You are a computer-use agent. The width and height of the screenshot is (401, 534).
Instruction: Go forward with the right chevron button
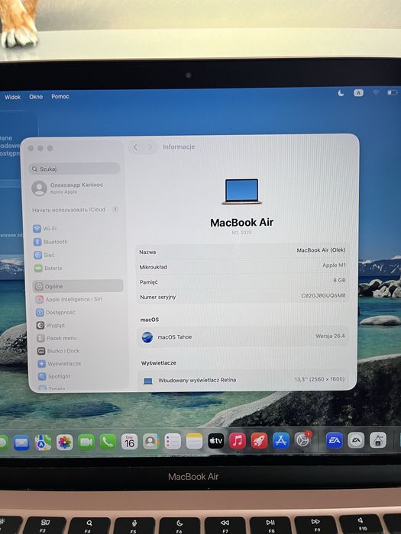pyautogui.click(x=150, y=147)
